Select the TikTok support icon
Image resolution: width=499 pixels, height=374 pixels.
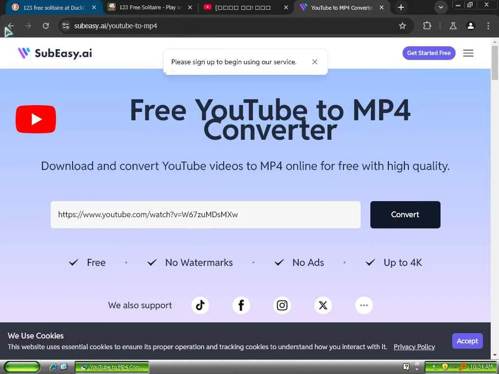coord(200,305)
